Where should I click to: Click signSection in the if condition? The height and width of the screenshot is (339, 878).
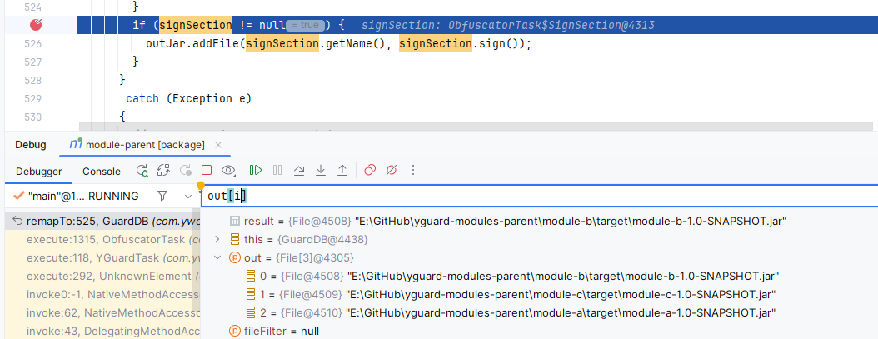tap(196, 25)
